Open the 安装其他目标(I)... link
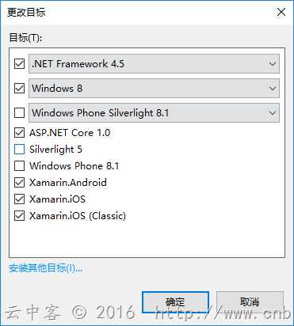 click(45, 268)
